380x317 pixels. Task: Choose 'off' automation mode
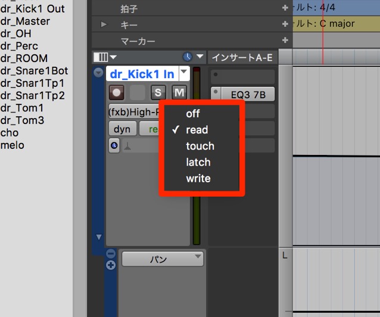point(193,113)
